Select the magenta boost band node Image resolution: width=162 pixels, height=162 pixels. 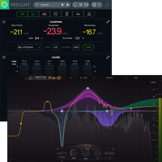pyautogui.click(x=88, y=88)
